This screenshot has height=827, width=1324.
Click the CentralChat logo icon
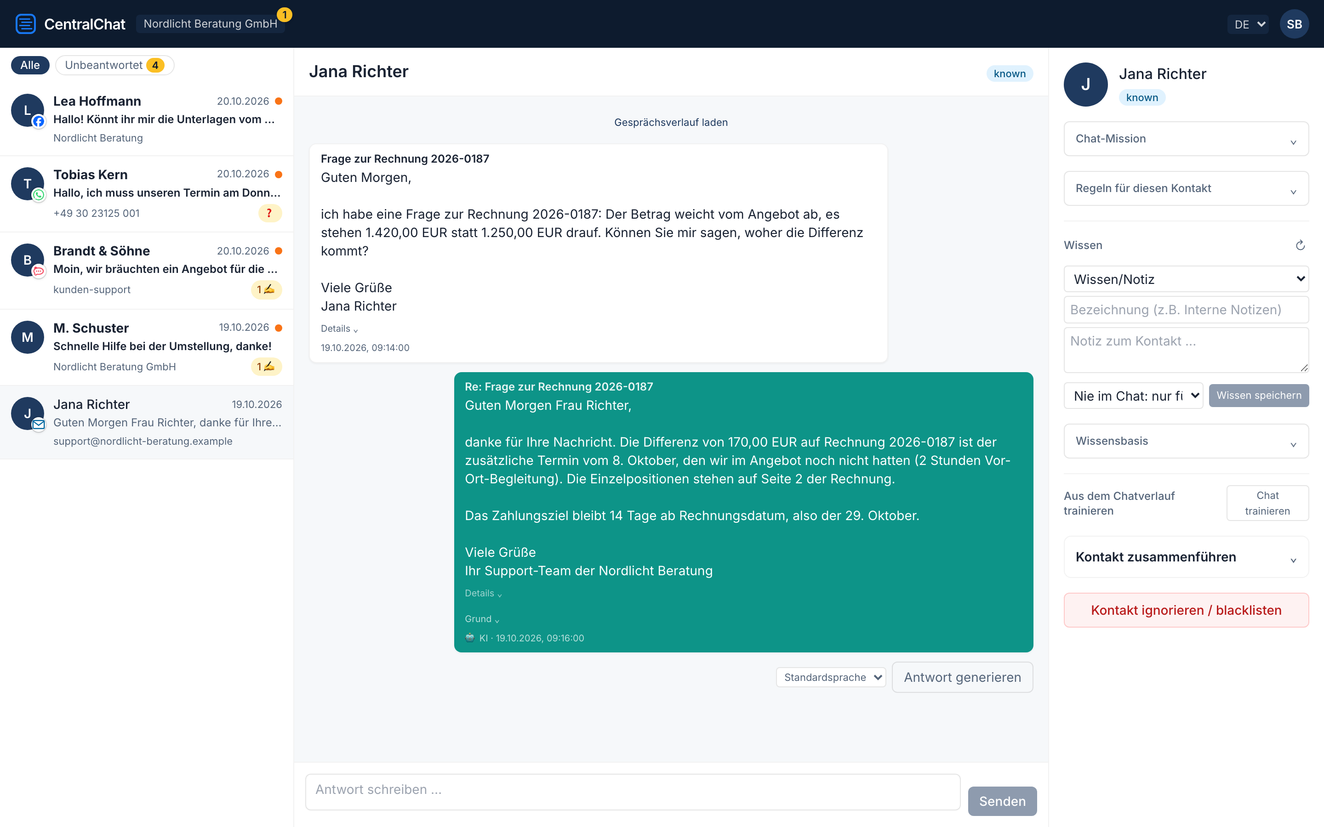[26, 24]
